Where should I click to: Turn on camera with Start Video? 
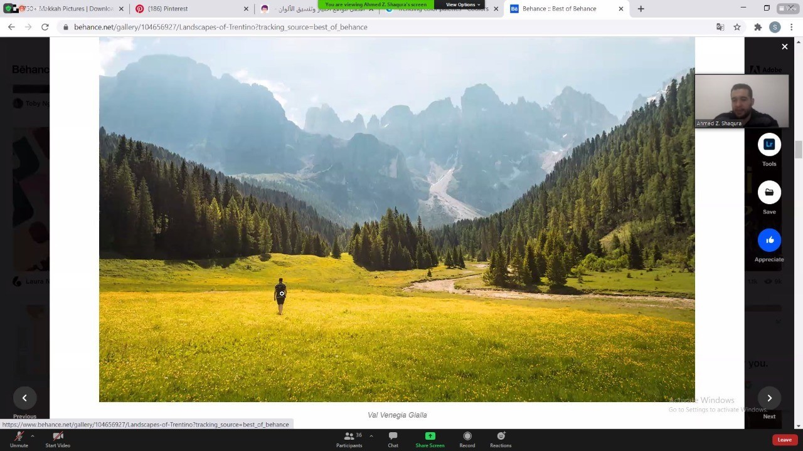point(58,439)
